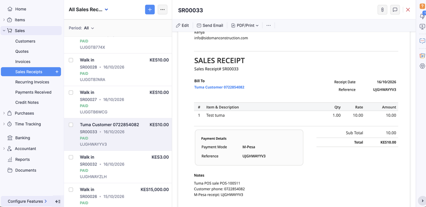
Task: Add new sales receipt via sidebar plus
Action: pyautogui.click(x=57, y=72)
